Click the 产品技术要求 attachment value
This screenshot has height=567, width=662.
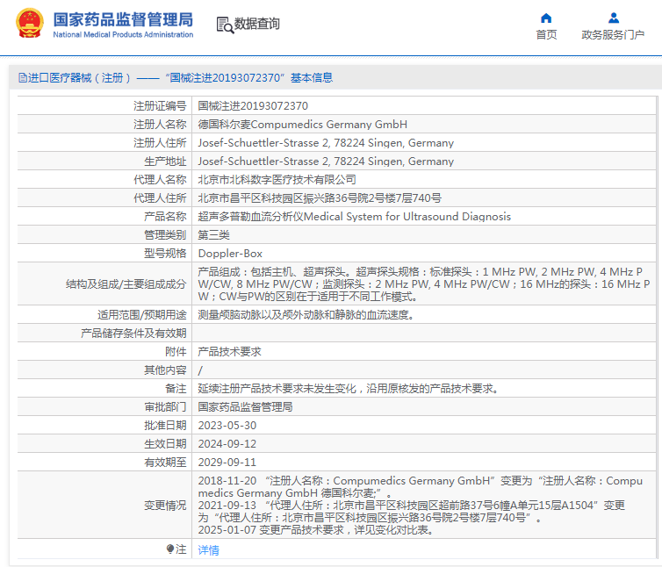tap(230, 352)
